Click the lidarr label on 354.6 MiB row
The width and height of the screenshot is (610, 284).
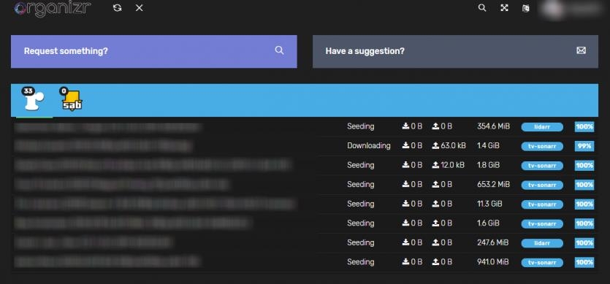(542, 127)
